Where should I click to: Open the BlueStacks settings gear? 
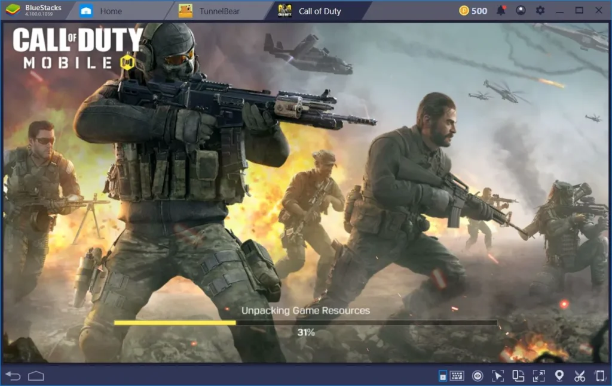[x=539, y=10]
